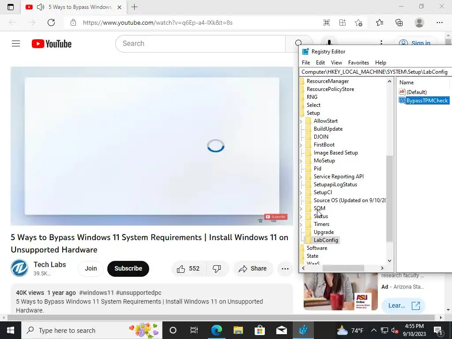Go to the YouTube home logo

52,44
